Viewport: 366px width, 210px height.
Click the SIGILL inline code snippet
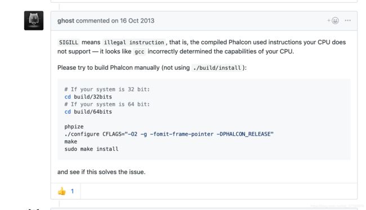tap(69, 42)
